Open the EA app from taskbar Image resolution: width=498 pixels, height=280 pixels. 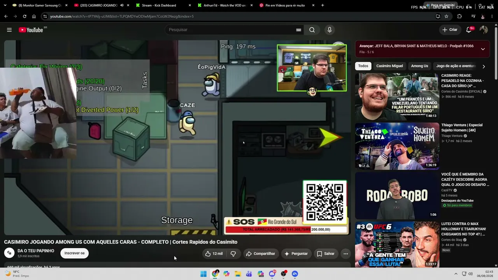tap(295, 274)
